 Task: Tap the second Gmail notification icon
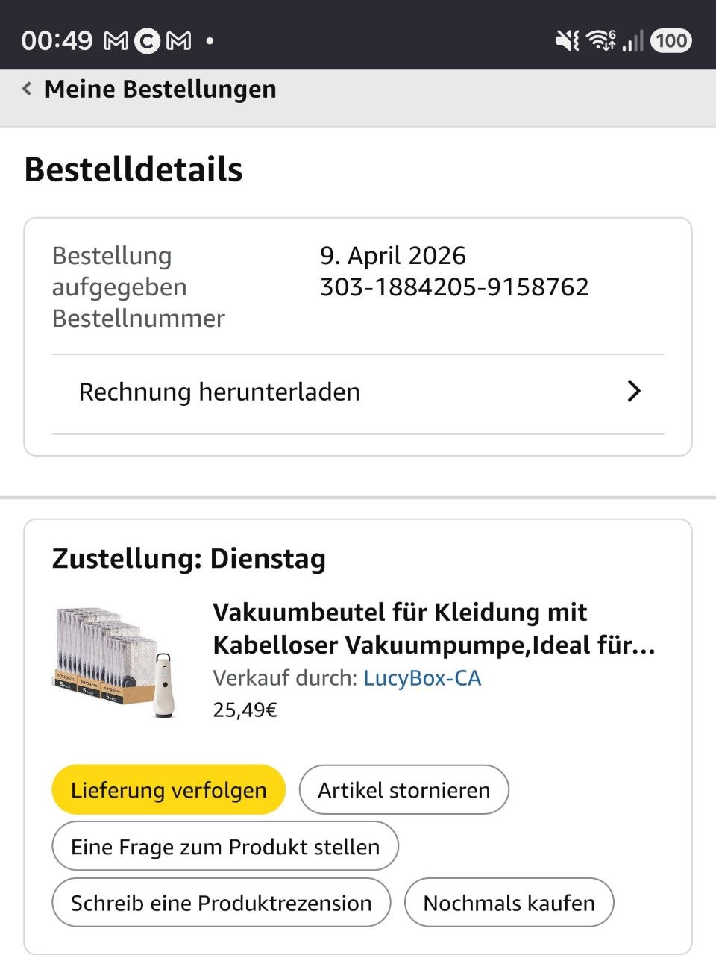[x=178, y=40]
